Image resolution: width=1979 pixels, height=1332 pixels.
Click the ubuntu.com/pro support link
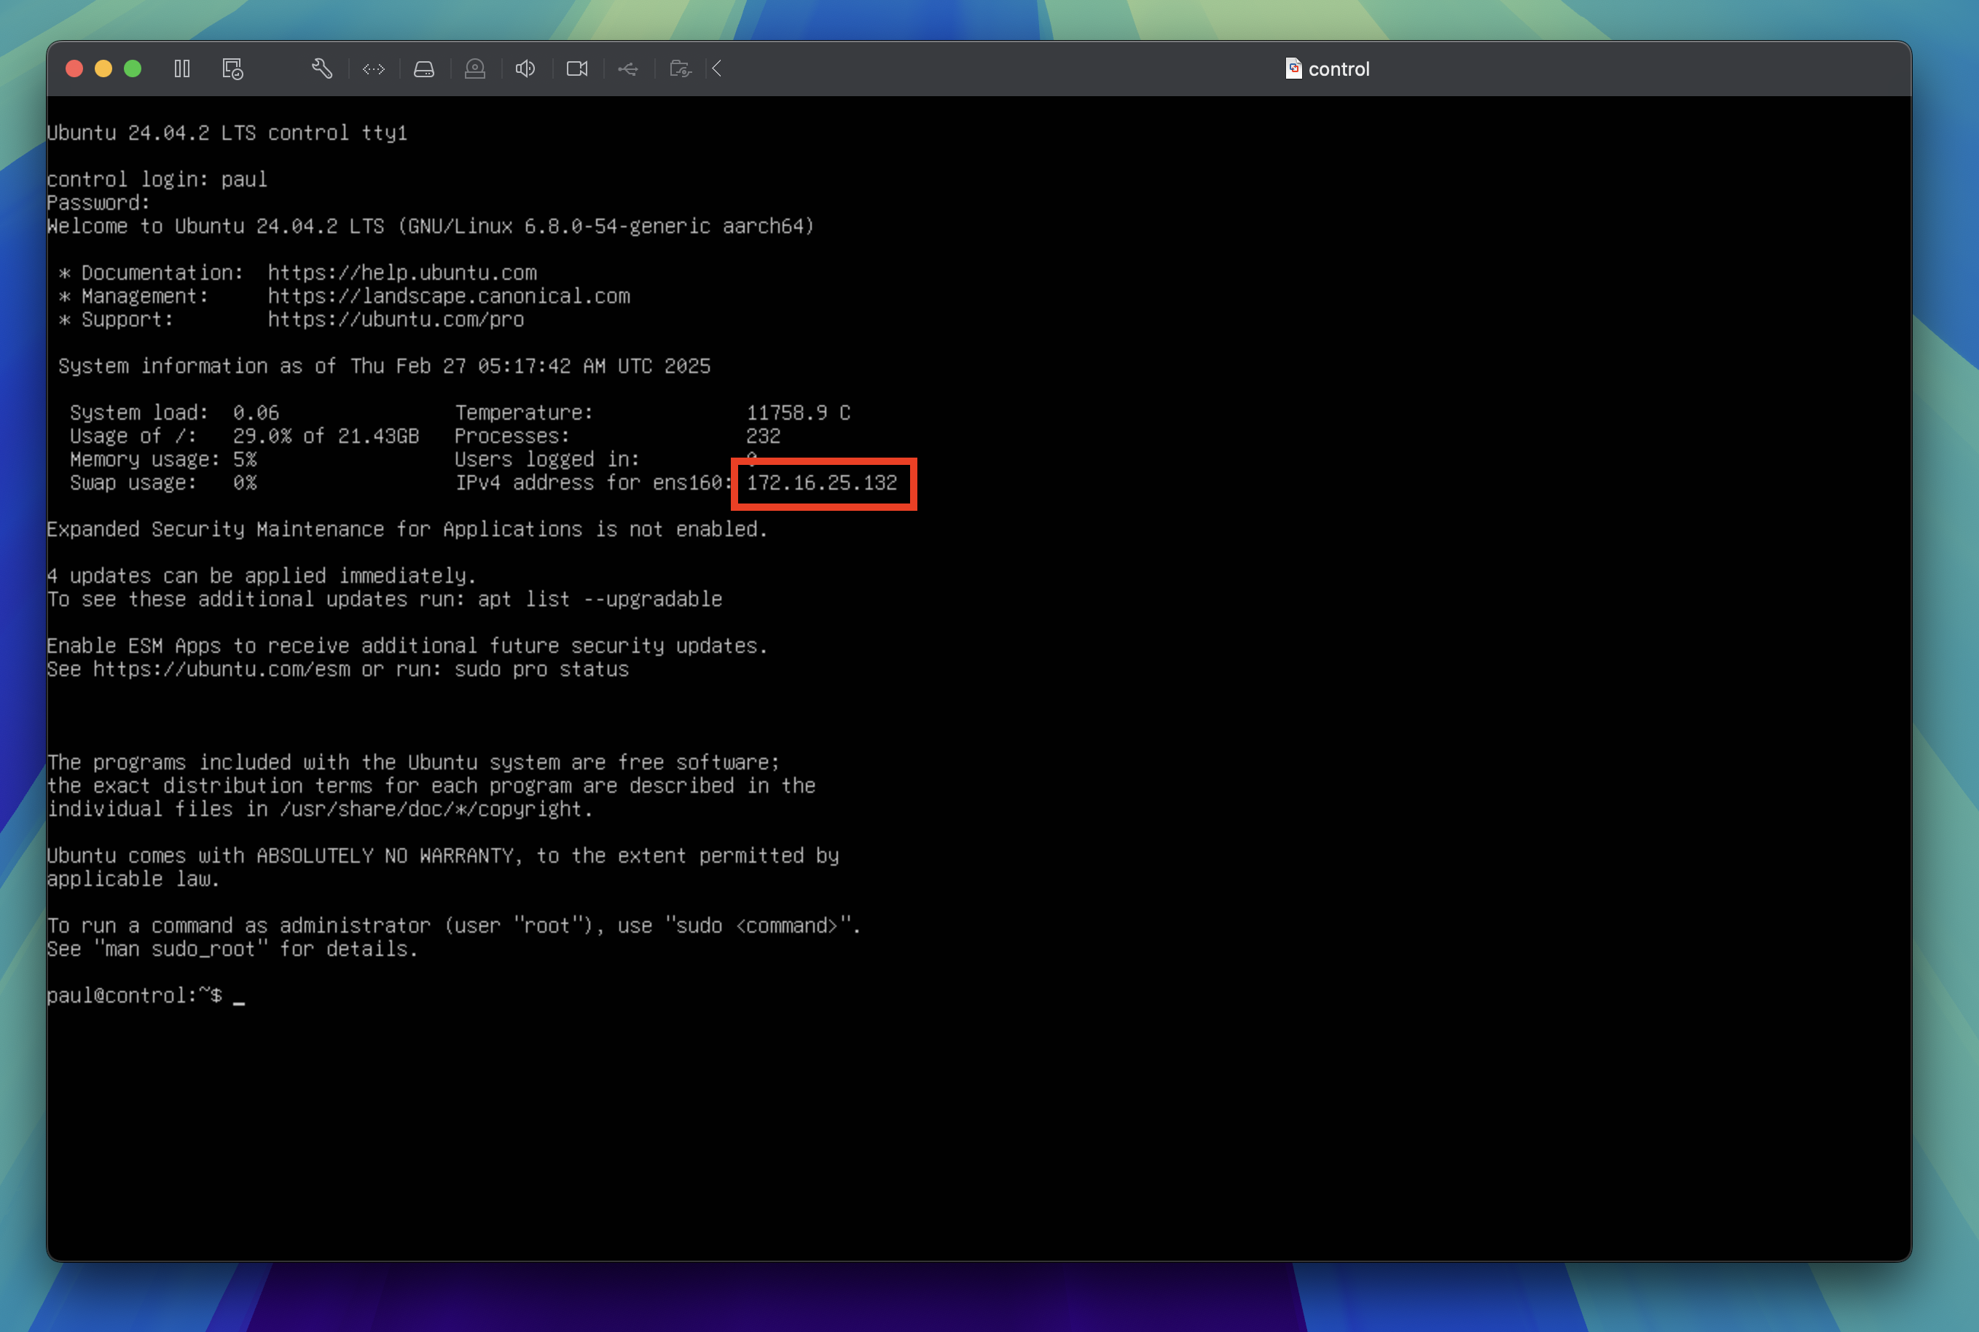[x=396, y=319]
